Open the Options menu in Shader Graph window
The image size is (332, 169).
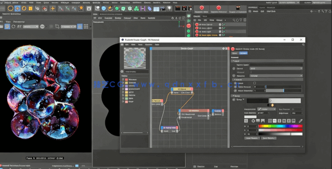(x=148, y=45)
